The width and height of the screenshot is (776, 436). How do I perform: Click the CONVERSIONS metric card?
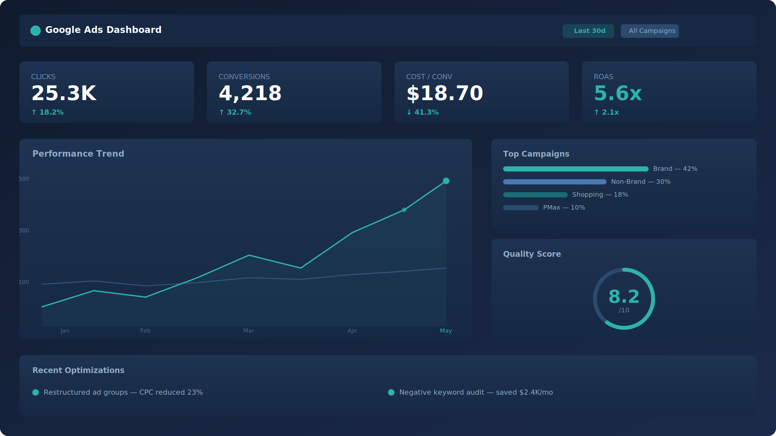294,92
